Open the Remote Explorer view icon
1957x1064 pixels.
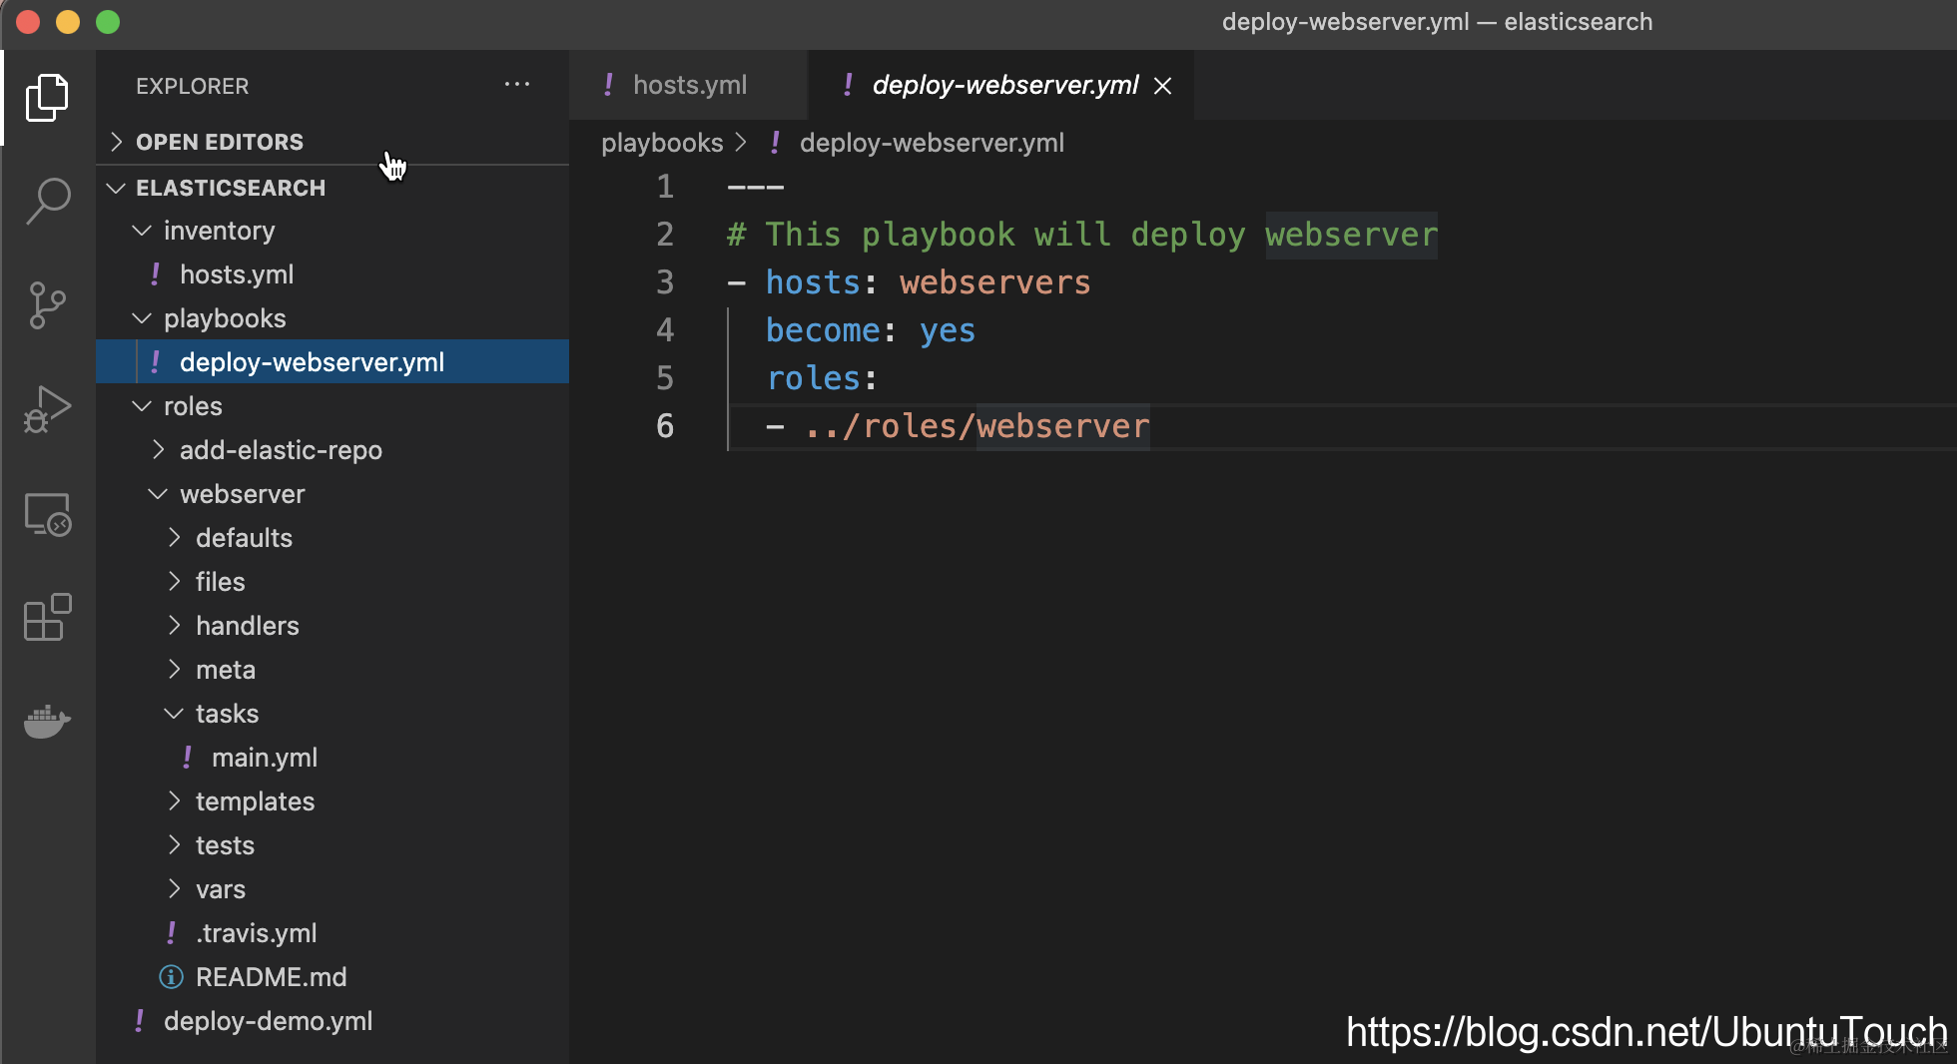coord(47,514)
